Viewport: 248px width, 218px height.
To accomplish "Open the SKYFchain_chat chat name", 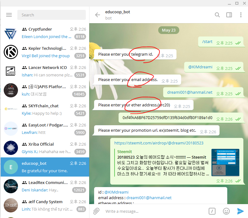I will coord(43,106).
